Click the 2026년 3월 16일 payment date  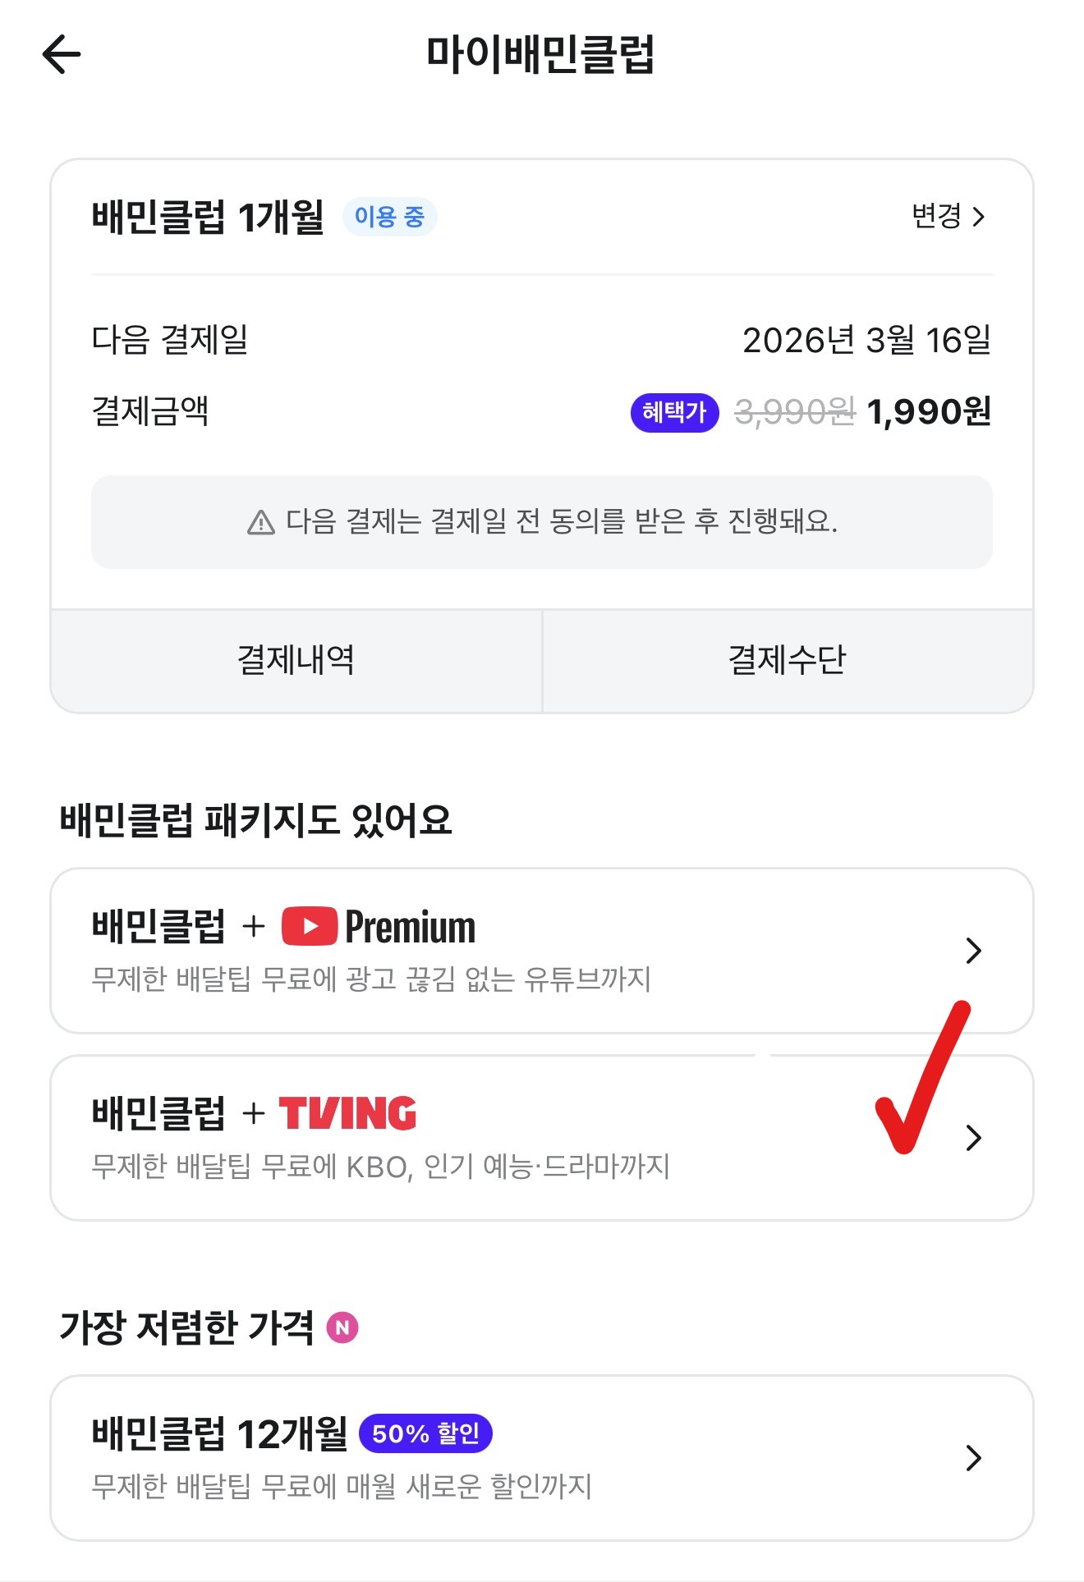(x=866, y=341)
